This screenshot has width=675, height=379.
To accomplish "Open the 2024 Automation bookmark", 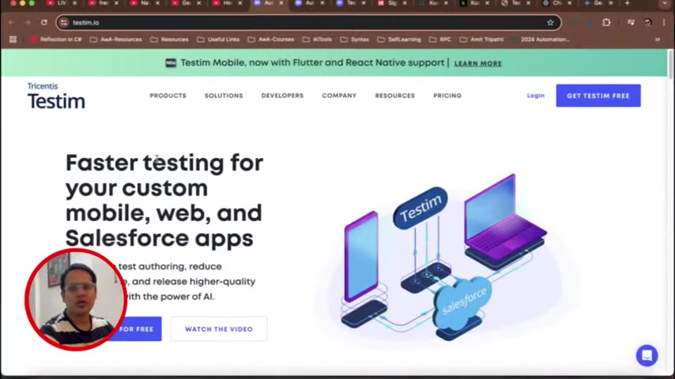I will pyautogui.click(x=541, y=39).
